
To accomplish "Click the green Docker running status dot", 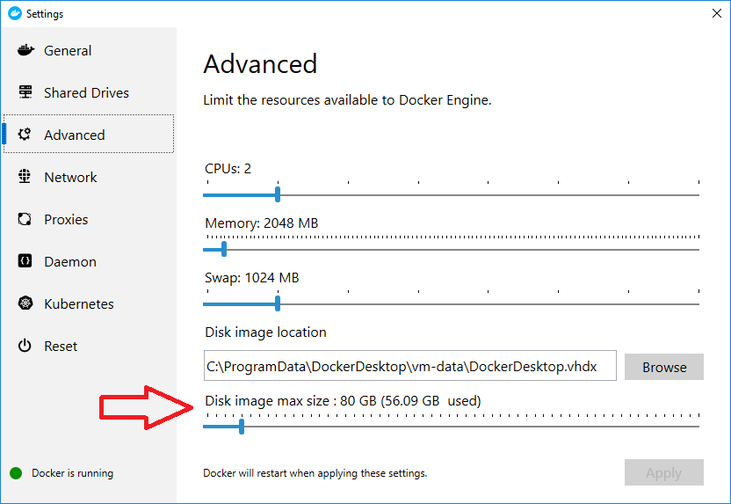I will [16, 473].
